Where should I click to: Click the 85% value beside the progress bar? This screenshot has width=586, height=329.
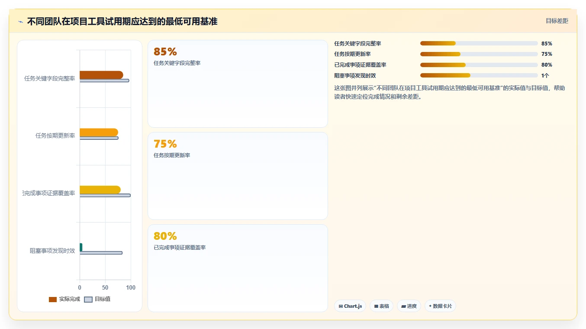[547, 44]
